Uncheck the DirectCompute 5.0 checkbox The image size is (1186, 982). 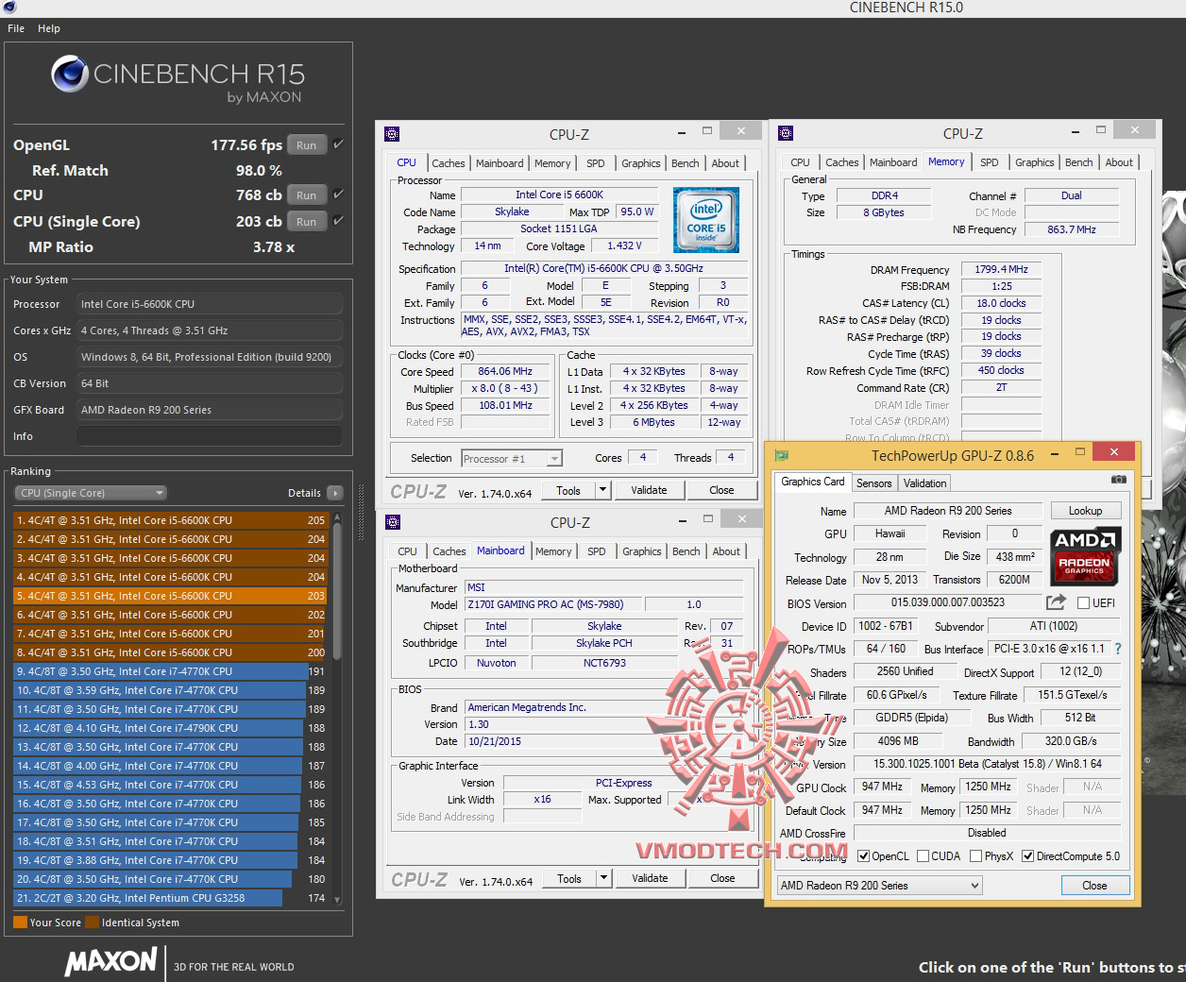[1027, 856]
